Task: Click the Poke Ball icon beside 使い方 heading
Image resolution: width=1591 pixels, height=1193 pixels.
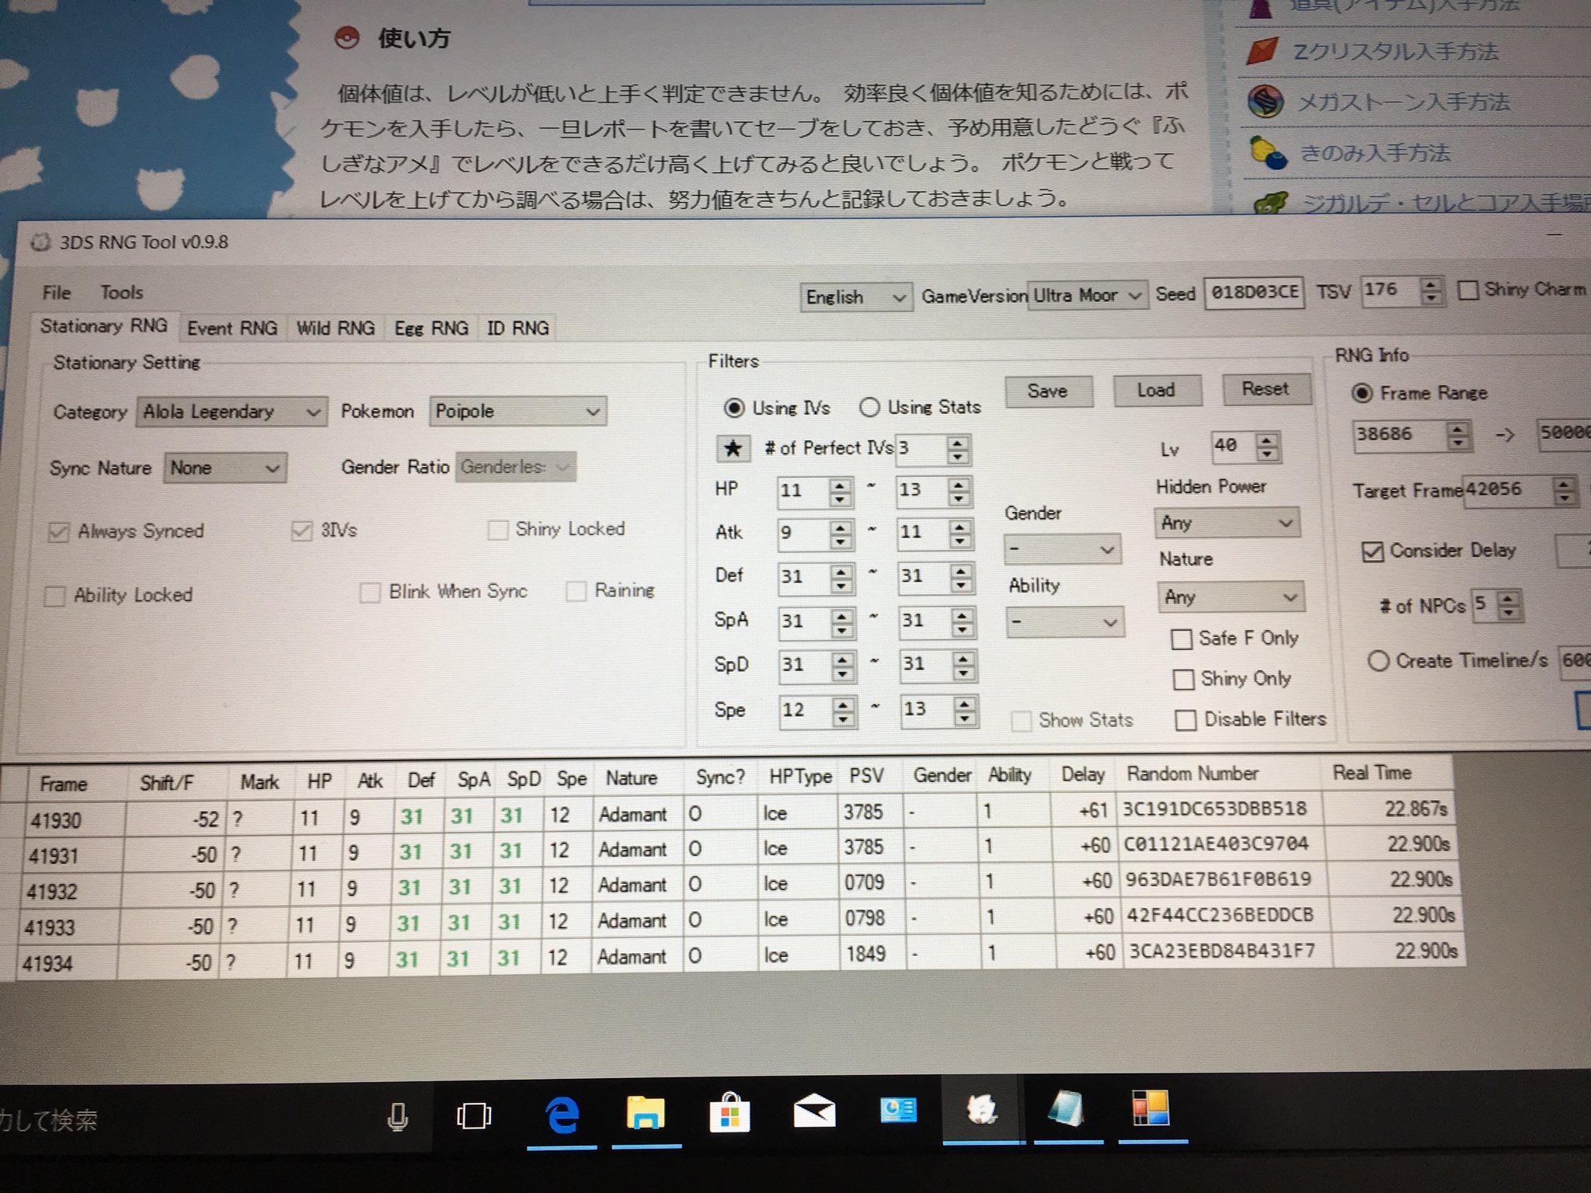Action: [x=346, y=37]
